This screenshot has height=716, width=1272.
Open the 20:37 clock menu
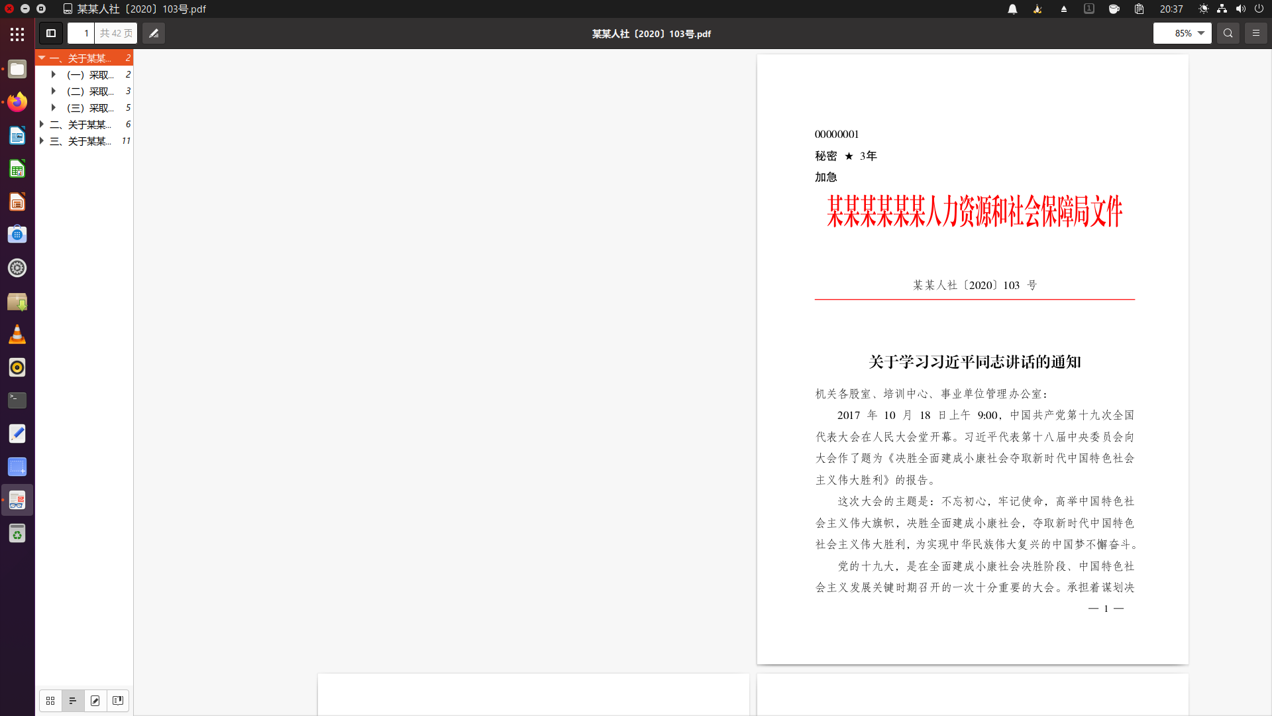click(1171, 9)
